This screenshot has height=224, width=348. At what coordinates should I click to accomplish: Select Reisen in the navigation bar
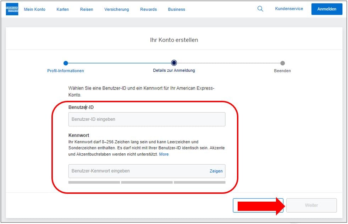tap(87, 9)
